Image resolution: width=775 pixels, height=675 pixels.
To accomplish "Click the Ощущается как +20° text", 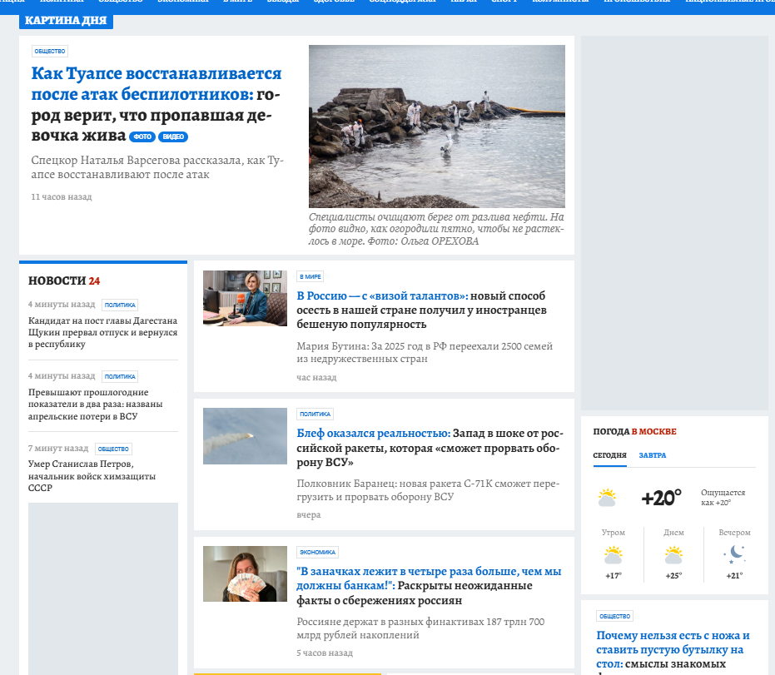I will (723, 498).
